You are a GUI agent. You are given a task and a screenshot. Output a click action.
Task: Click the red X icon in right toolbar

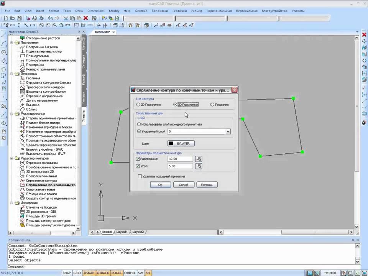pos(364,35)
